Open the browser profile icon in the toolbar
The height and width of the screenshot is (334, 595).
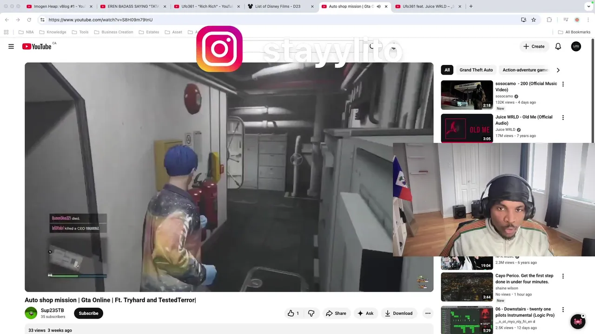[x=577, y=19]
